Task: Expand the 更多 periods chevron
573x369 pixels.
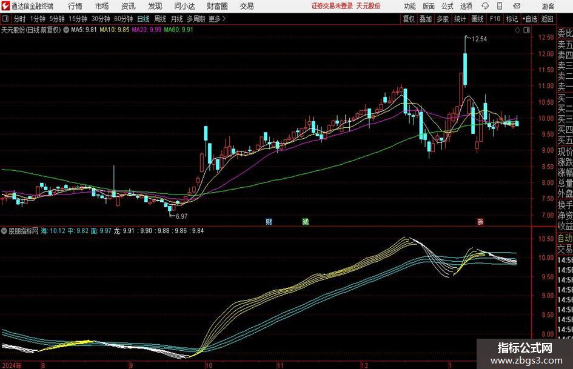Action: pos(224,19)
